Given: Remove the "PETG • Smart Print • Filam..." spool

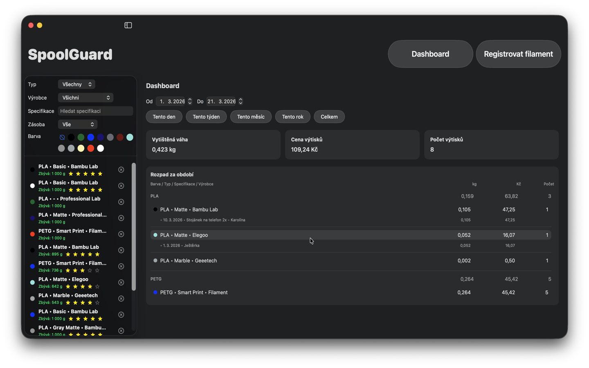Looking at the screenshot, I should (121, 234).
